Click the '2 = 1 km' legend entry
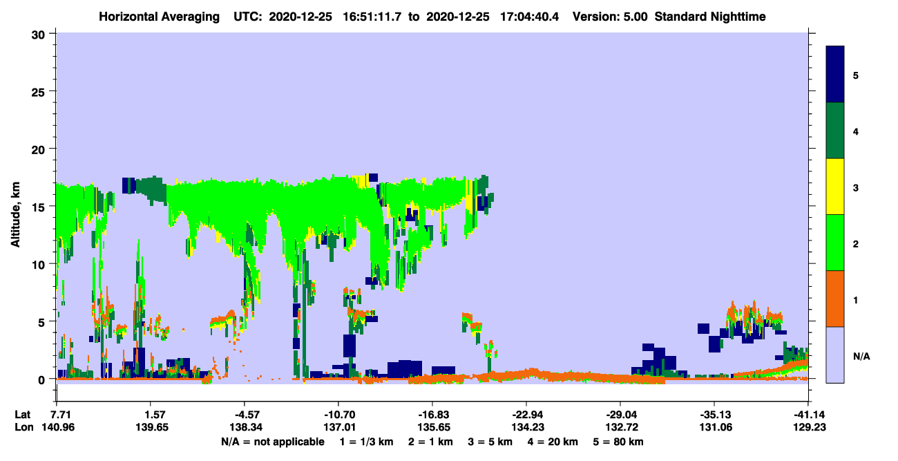 click(431, 442)
